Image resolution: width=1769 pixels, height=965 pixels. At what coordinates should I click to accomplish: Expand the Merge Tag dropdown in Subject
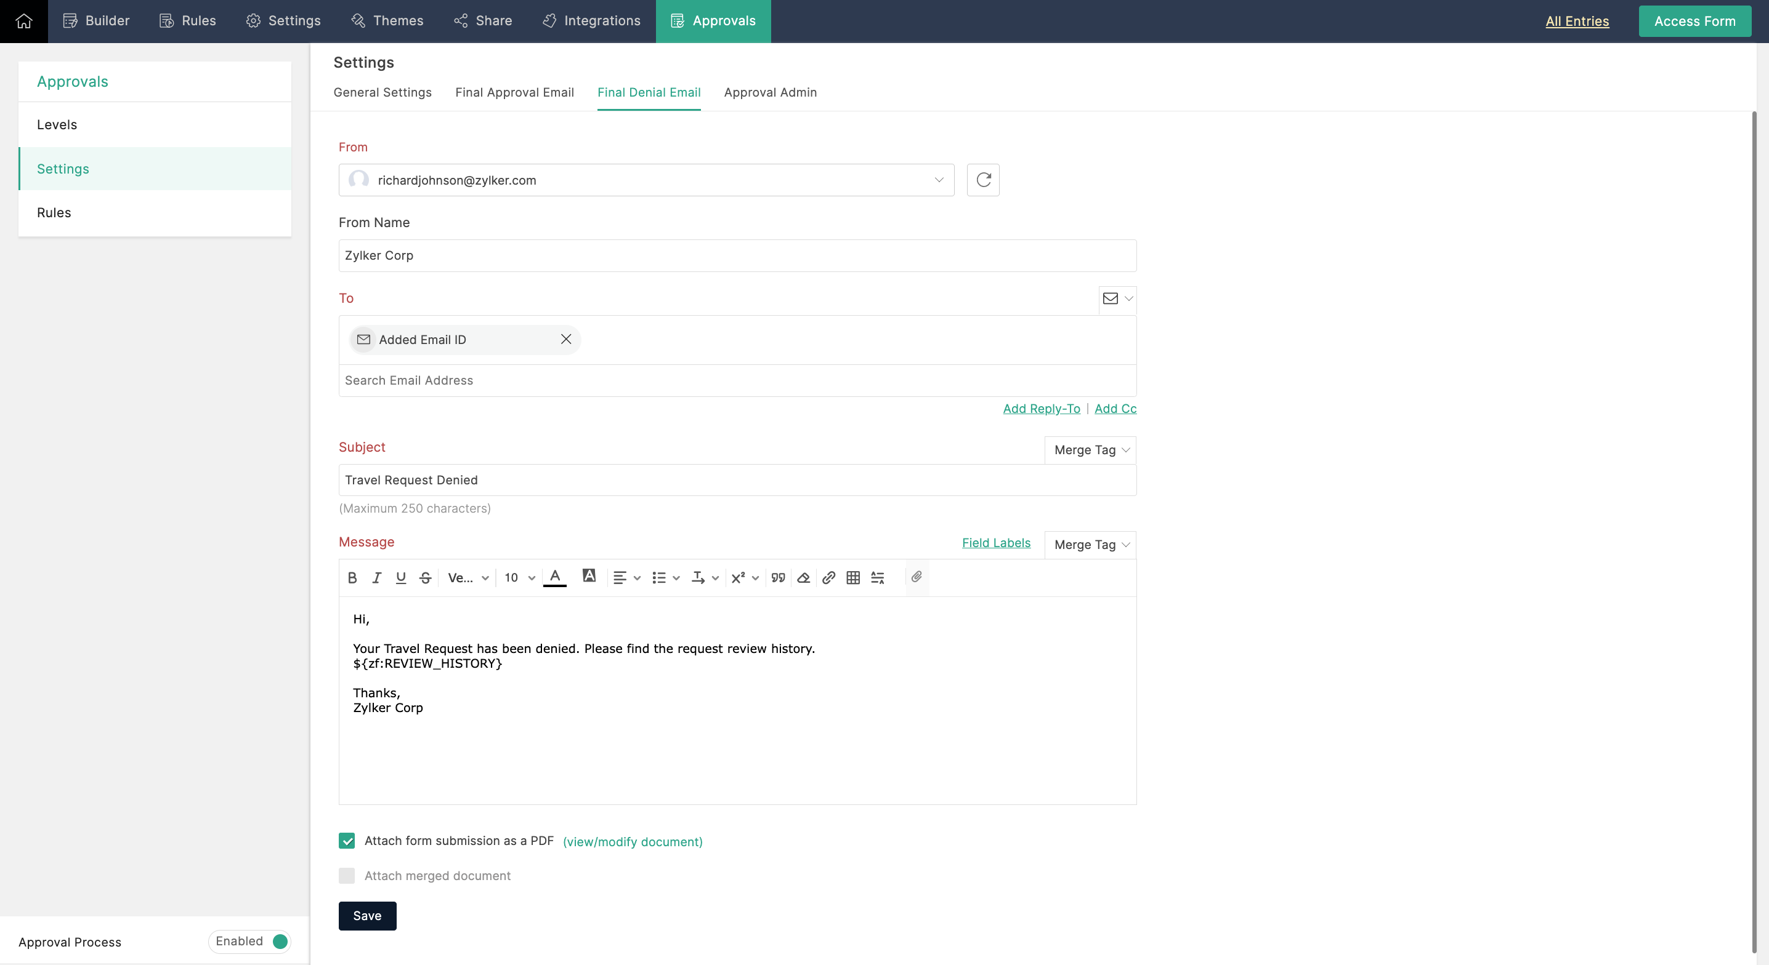(x=1088, y=449)
